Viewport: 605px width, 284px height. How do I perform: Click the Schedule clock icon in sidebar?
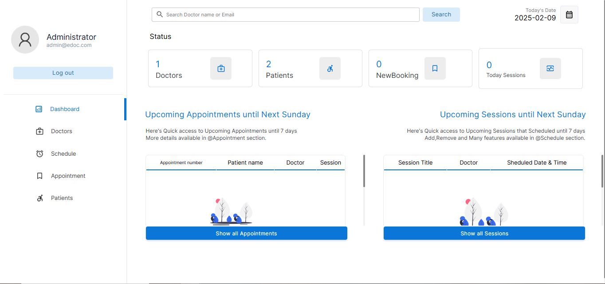coord(39,154)
